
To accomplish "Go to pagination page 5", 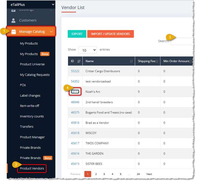I will coord(121,174).
